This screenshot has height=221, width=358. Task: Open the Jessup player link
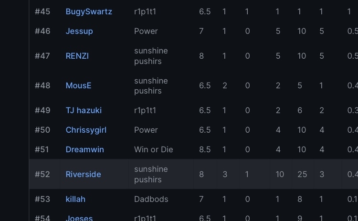(79, 31)
